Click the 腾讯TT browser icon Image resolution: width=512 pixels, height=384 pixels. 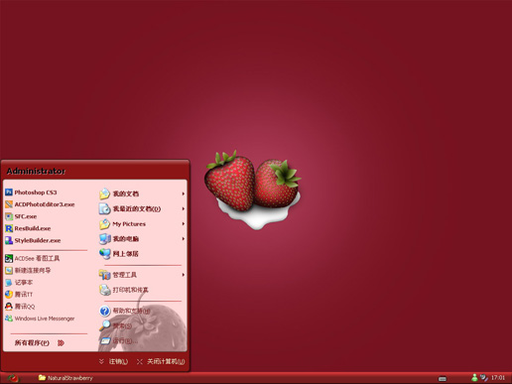coord(9,295)
